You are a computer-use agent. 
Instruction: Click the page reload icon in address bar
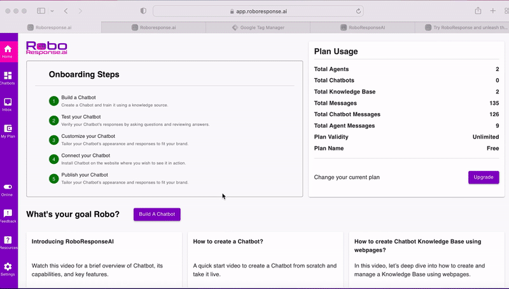tap(359, 11)
